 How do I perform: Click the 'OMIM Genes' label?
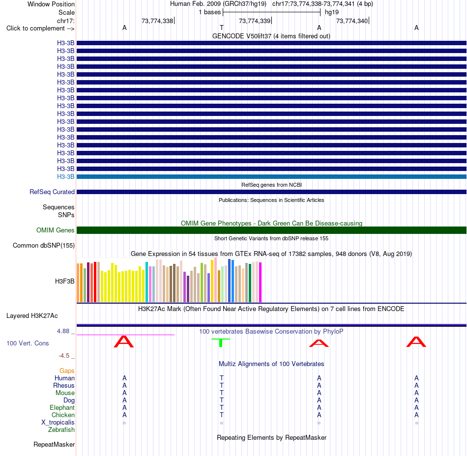pos(55,230)
